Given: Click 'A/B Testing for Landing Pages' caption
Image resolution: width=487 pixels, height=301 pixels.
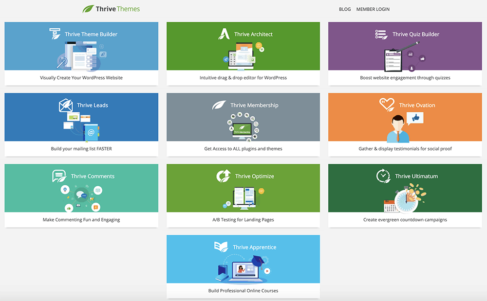Looking at the screenshot, I should tap(243, 220).
